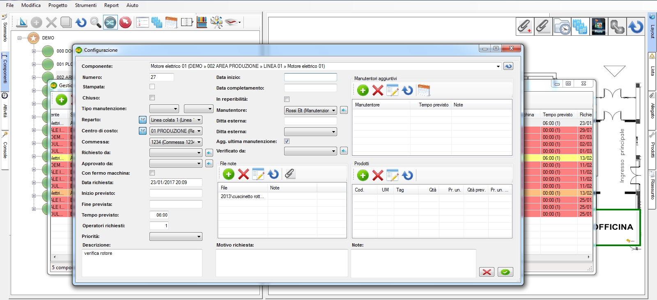Toggle the Stampata checkbox

coord(152,87)
